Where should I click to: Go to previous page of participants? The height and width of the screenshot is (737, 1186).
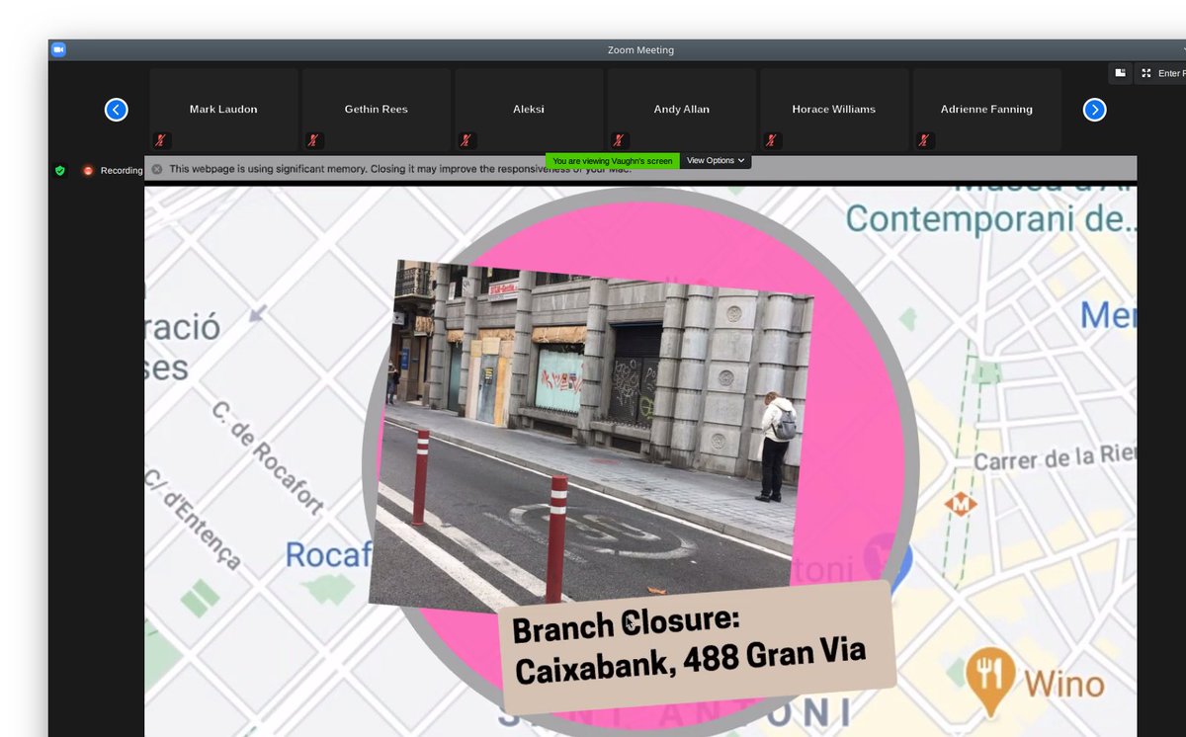coord(117,110)
